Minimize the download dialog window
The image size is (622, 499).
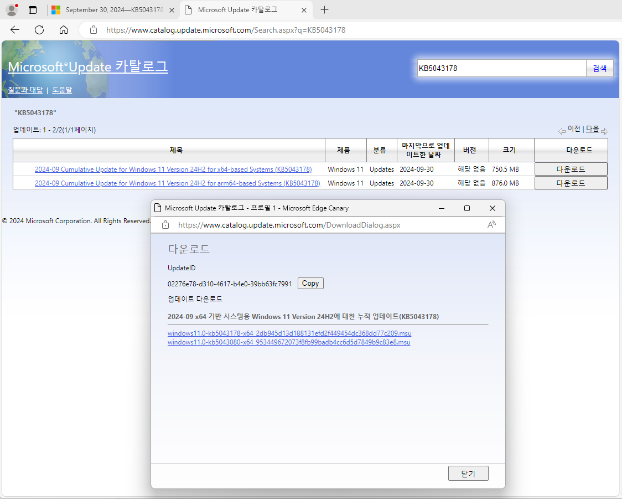[x=442, y=208]
